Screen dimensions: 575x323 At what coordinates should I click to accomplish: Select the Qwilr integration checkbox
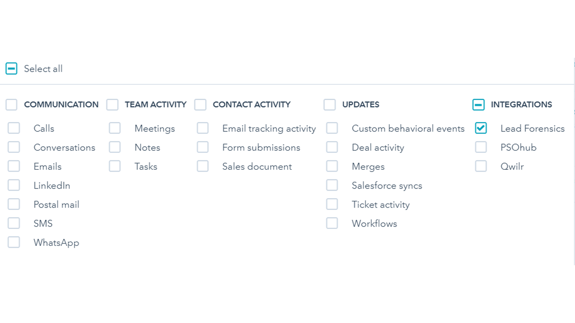[x=480, y=166]
